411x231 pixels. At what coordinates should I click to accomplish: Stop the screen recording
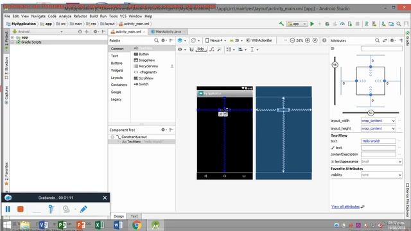[21, 209]
